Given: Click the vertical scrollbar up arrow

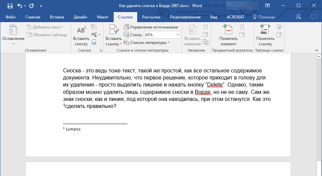Looking at the screenshot, I should click(x=319, y=57).
